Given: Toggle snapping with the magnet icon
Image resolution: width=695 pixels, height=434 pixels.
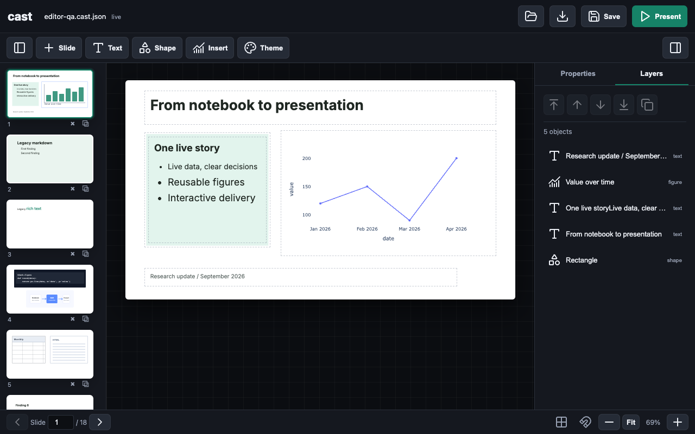Looking at the screenshot, I should click(585, 422).
